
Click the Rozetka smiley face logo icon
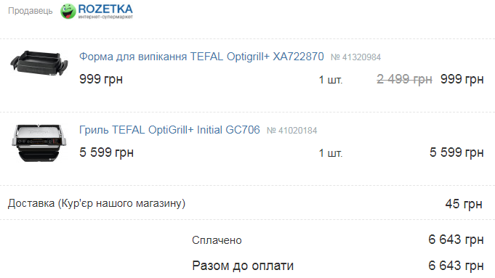point(68,12)
